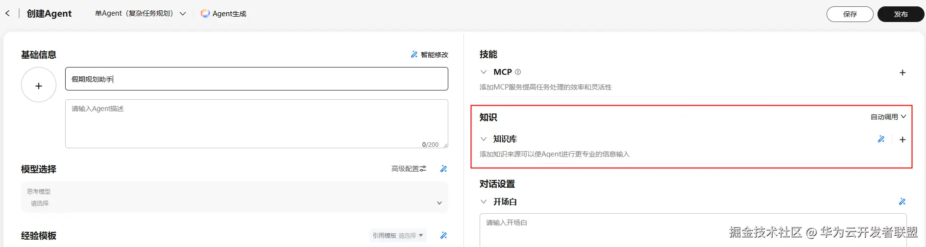Go back using the left arrow icon
Viewport: 926px width, 247px height.
pos(7,13)
